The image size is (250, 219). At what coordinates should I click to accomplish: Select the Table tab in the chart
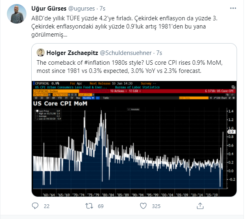[x=105, y=98]
